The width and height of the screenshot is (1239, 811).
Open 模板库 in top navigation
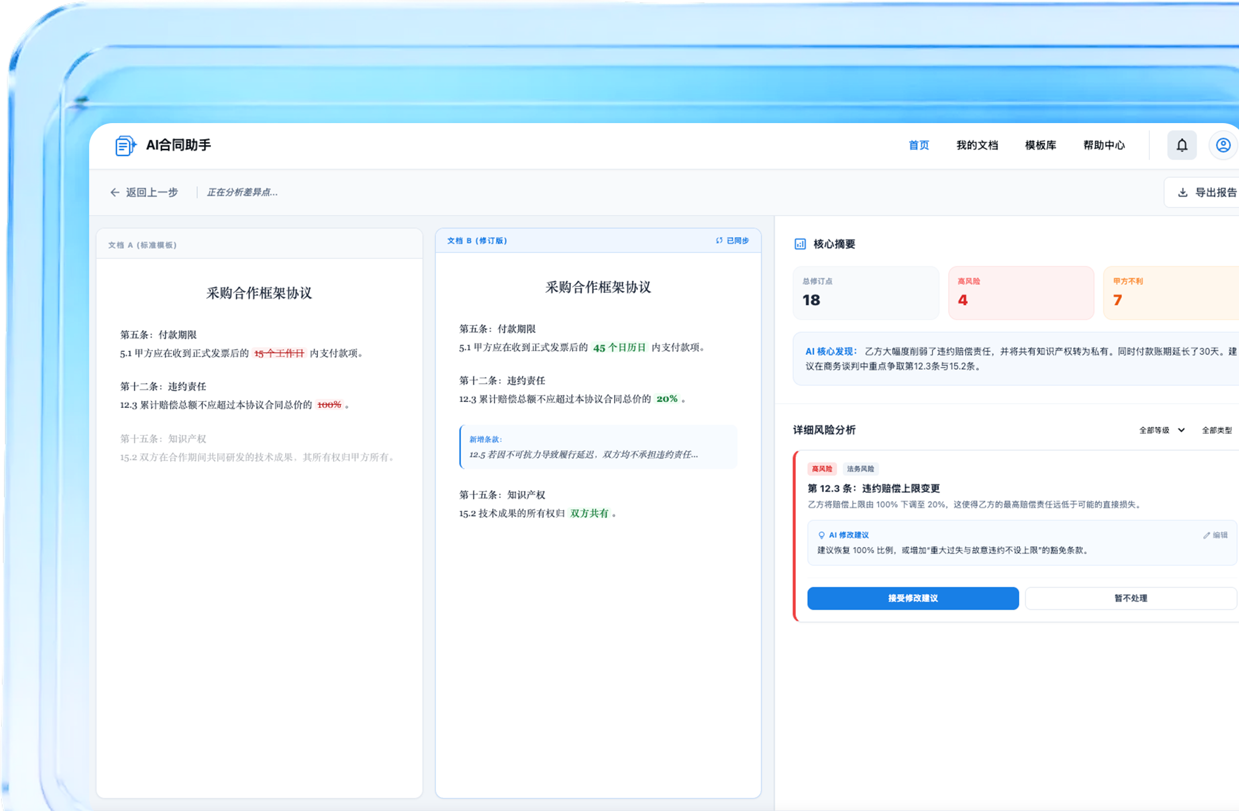[1040, 145]
